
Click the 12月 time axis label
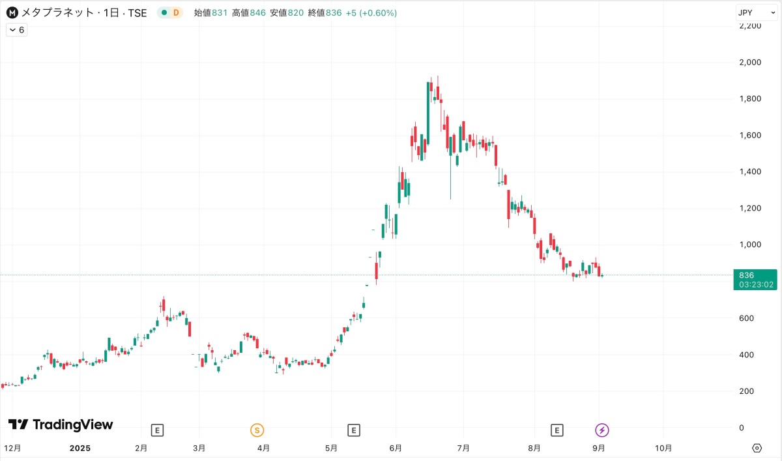pos(12,448)
